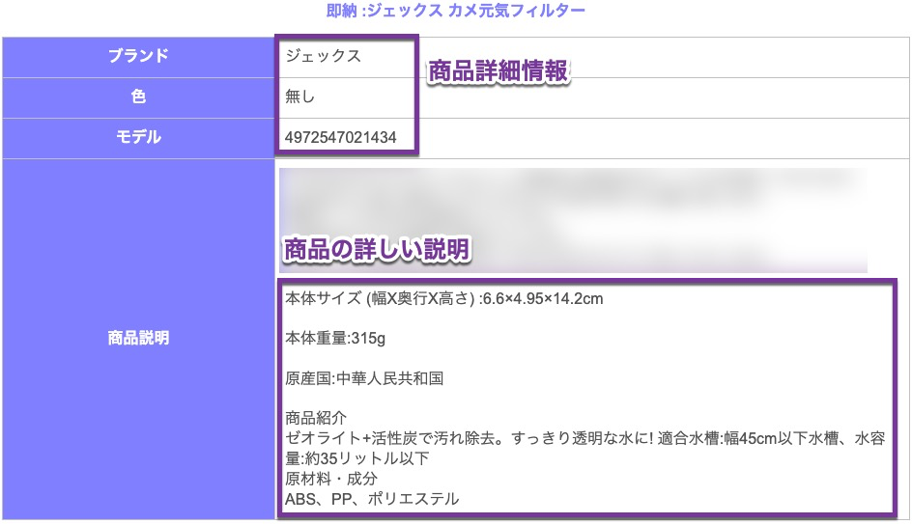
Task: Click the 本体サイズ 6.6×4.95×14.2cm line
Action: pyautogui.click(x=444, y=298)
